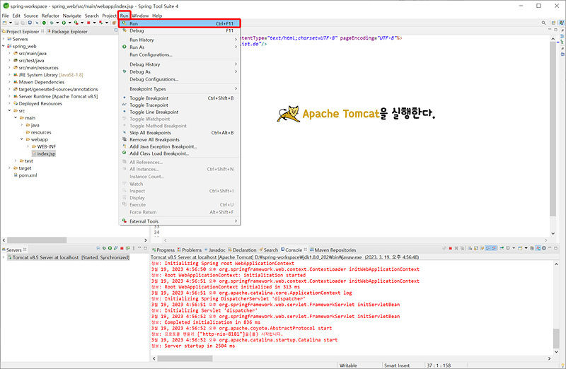Image resolution: width=566 pixels, height=369 pixels.
Task: Click the Terminate red square in the Console toolbar
Action: [451, 248]
